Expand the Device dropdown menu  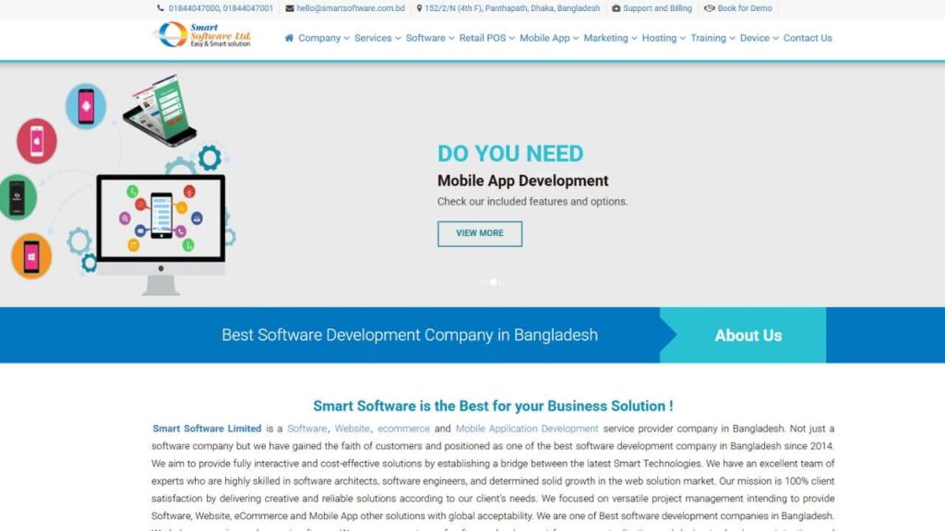click(x=759, y=38)
